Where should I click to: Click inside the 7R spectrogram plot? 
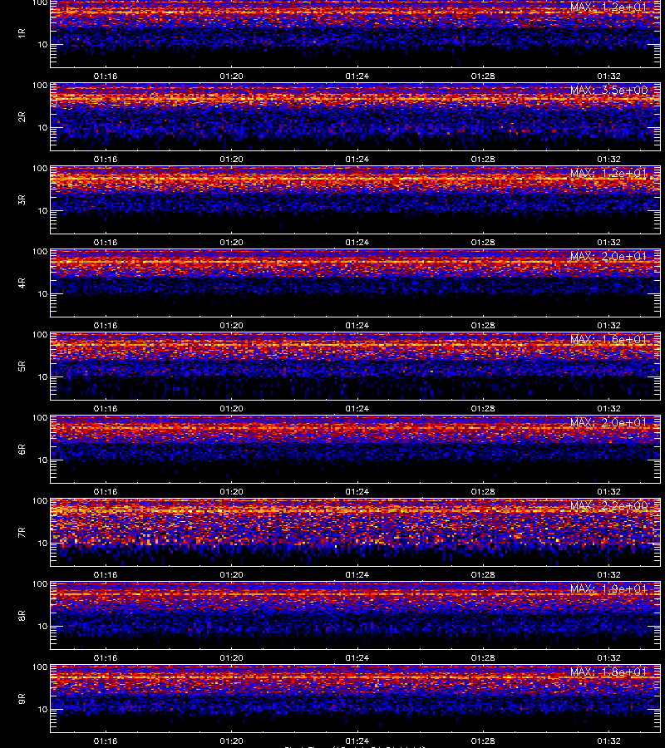tap(356, 533)
